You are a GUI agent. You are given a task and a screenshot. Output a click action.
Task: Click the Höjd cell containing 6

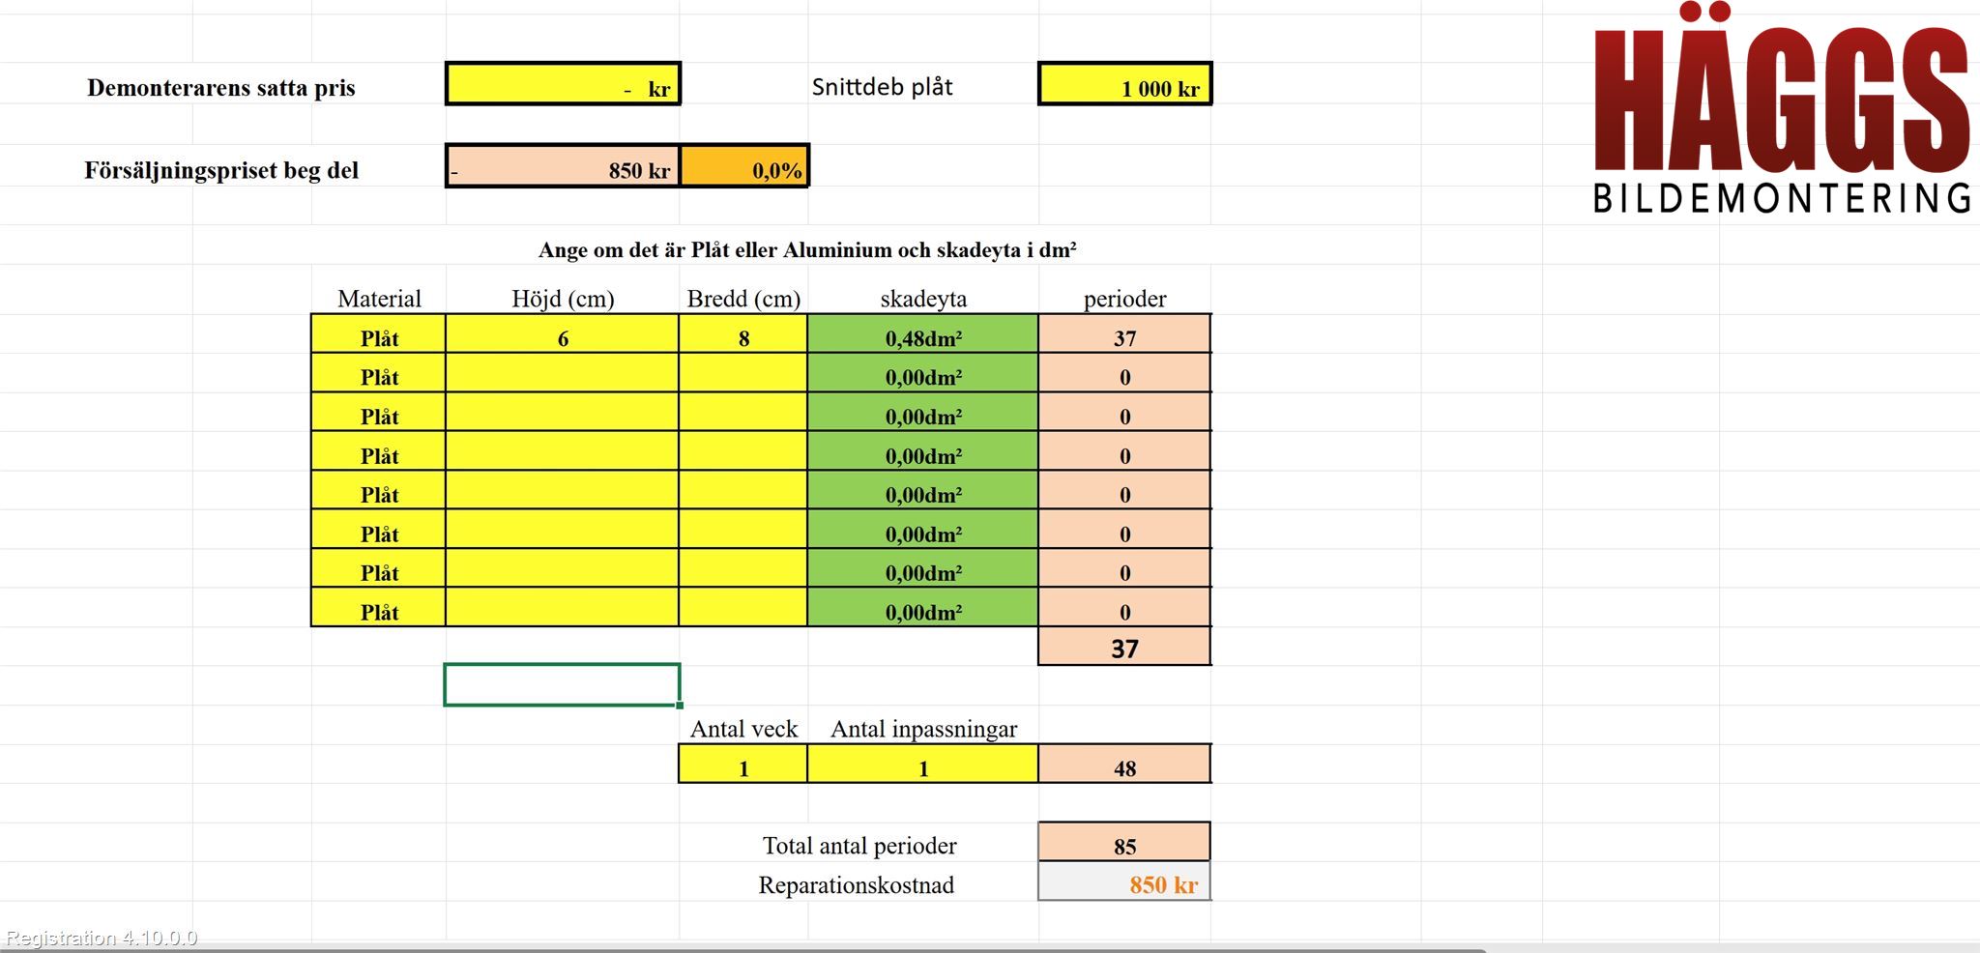click(563, 338)
